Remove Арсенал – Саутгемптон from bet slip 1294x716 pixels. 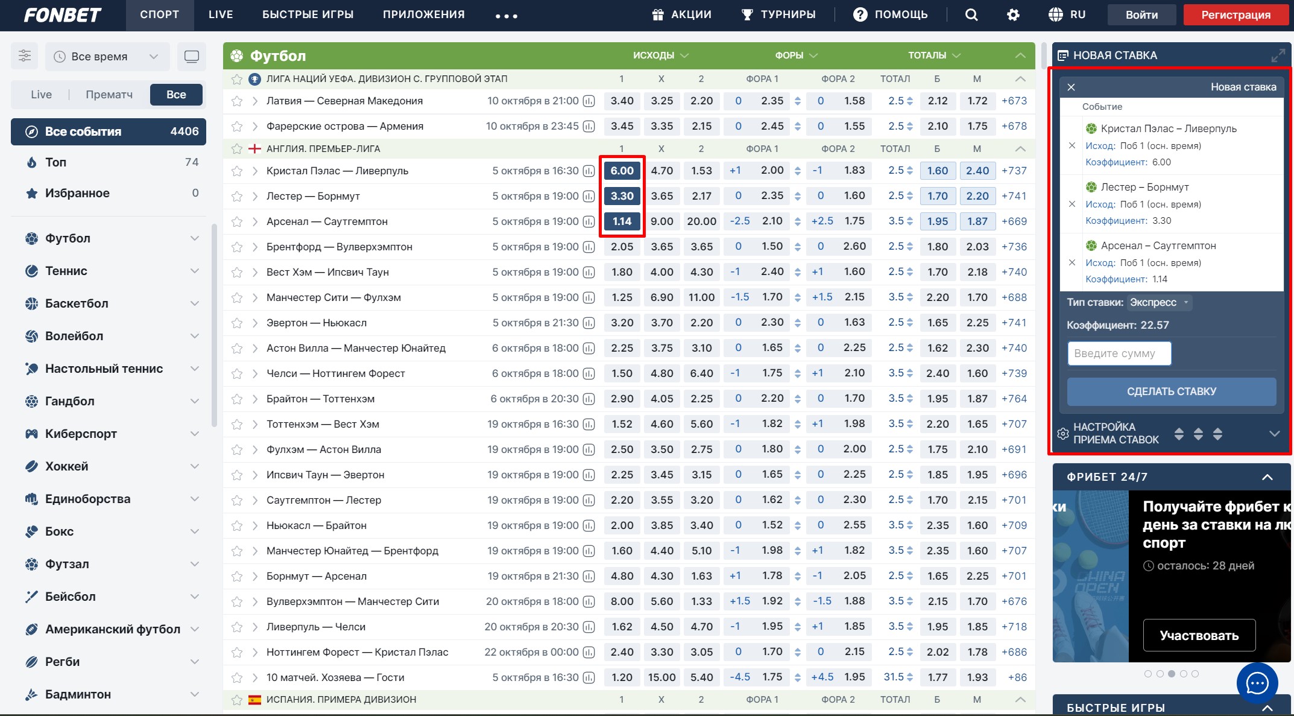coord(1072,262)
